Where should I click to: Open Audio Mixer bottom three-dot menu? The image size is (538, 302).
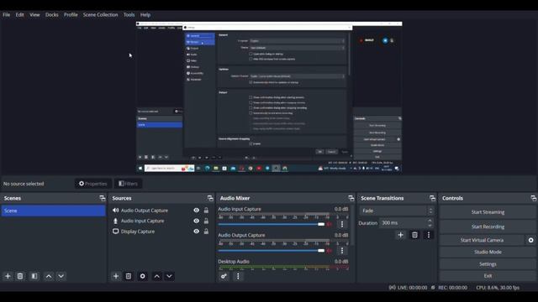pyautogui.click(x=238, y=276)
